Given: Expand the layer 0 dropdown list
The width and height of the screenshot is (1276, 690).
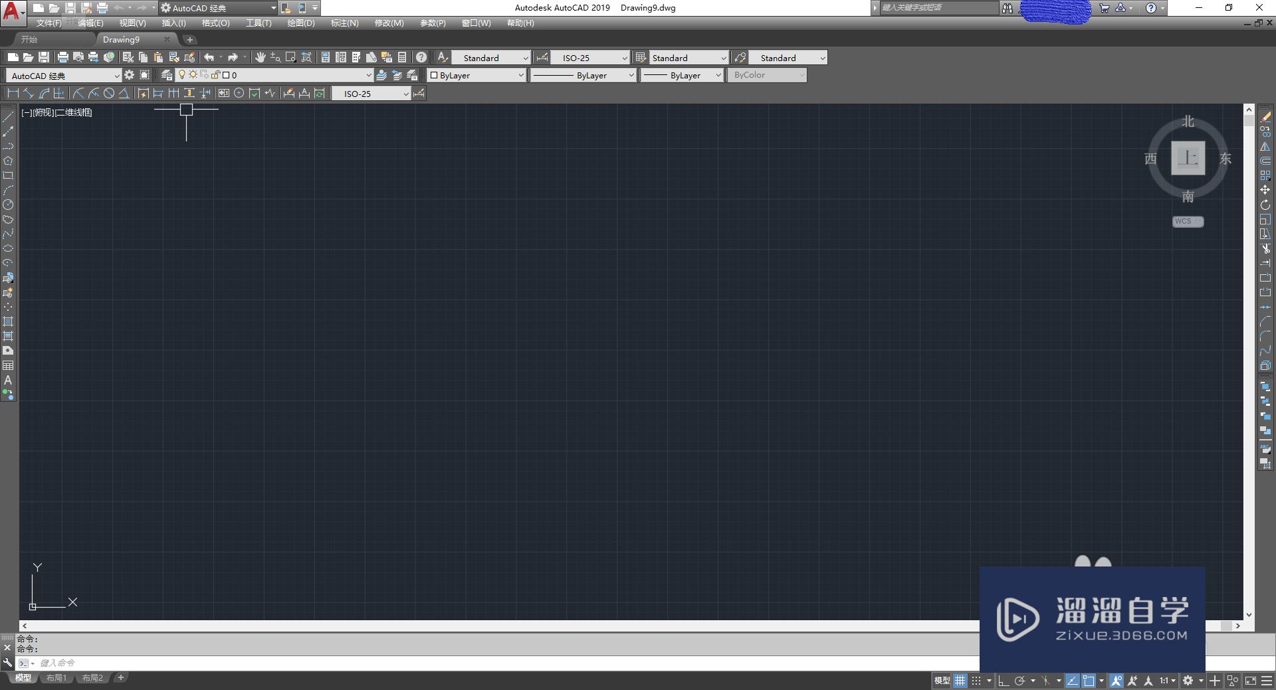Looking at the screenshot, I should pyautogui.click(x=368, y=74).
